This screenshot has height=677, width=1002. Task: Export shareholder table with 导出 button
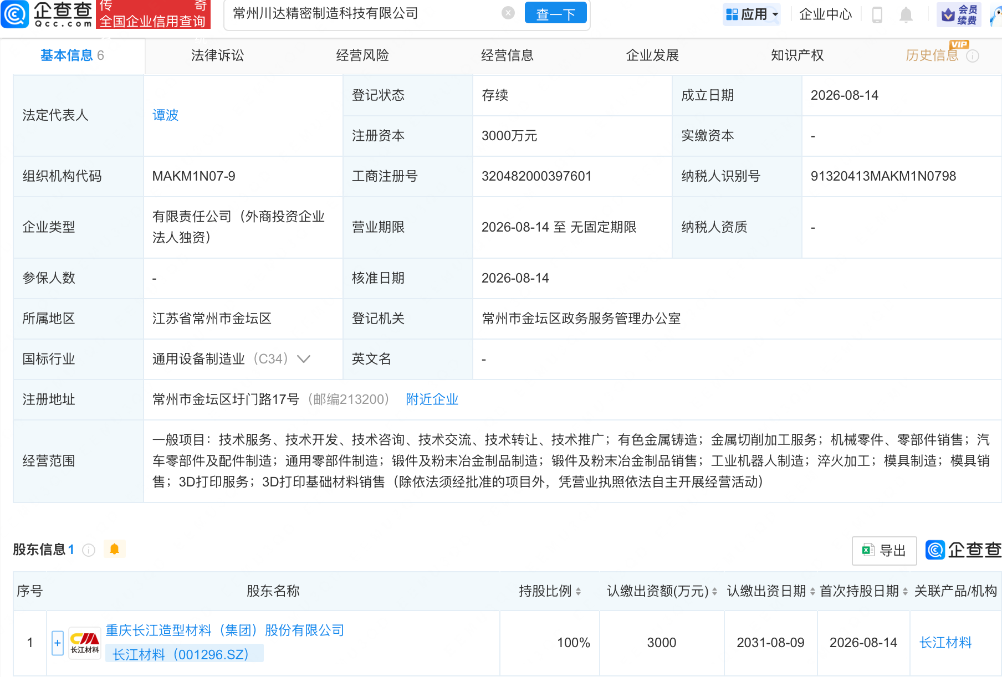884,550
